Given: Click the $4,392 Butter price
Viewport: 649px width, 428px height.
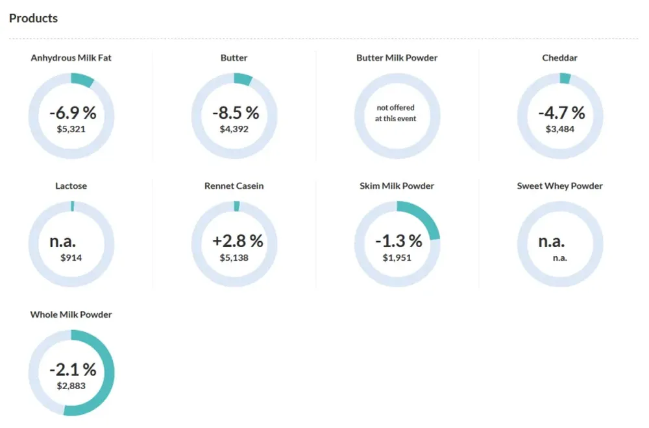Looking at the screenshot, I should point(234,129).
